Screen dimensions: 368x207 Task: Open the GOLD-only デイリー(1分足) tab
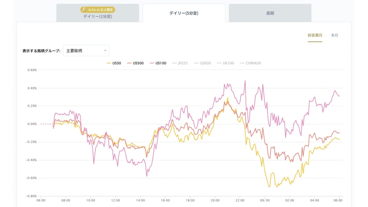[x=98, y=13]
